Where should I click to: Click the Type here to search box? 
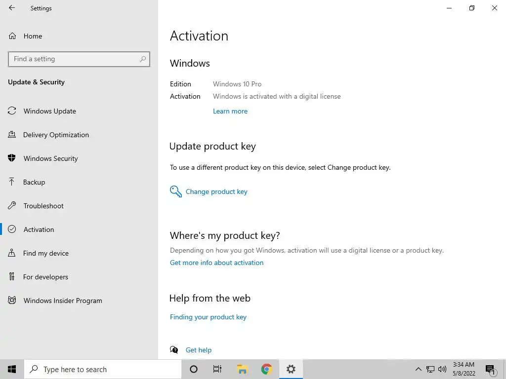tap(103, 369)
